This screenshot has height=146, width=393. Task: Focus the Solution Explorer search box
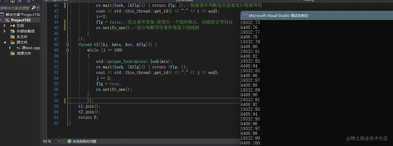tap(15, 8)
